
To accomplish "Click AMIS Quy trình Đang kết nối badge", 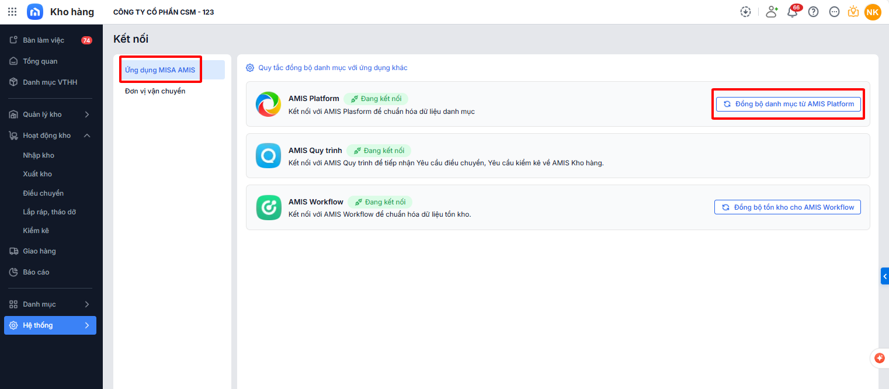I will pos(378,151).
